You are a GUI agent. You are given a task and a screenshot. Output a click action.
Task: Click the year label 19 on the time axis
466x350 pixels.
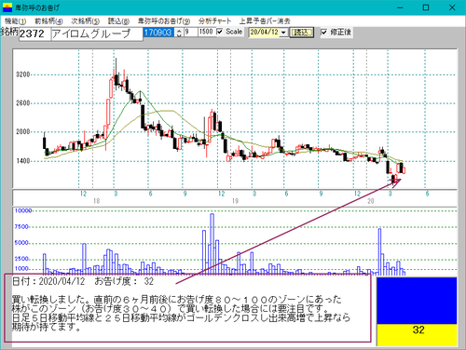point(235,201)
